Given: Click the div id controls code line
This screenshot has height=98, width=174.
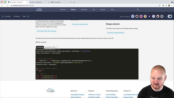Looking at the screenshot, I should [46, 76].
